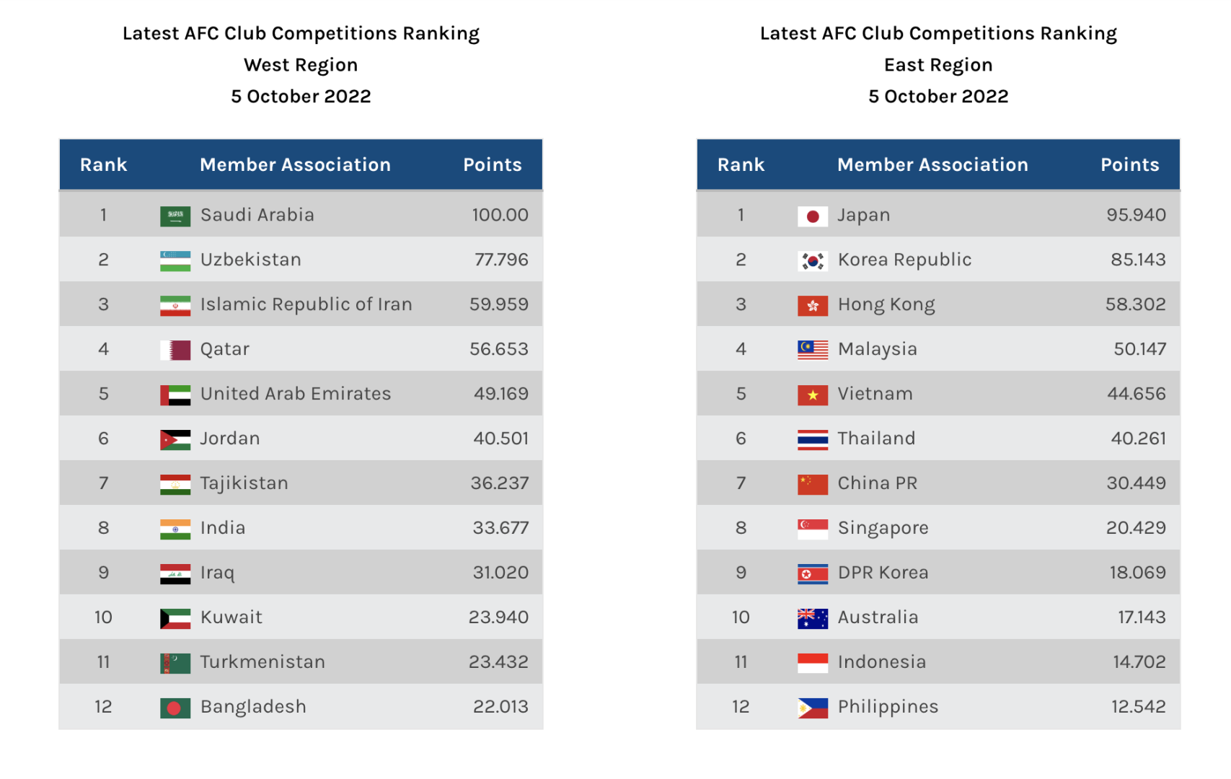Click the West Region Member Association header
This screenshot has height=779, width=1231.
tap(295, 164)
